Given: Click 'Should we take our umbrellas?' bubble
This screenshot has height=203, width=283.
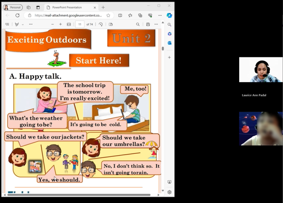Looking at the screenshot, I should click(x=129, y=141).
